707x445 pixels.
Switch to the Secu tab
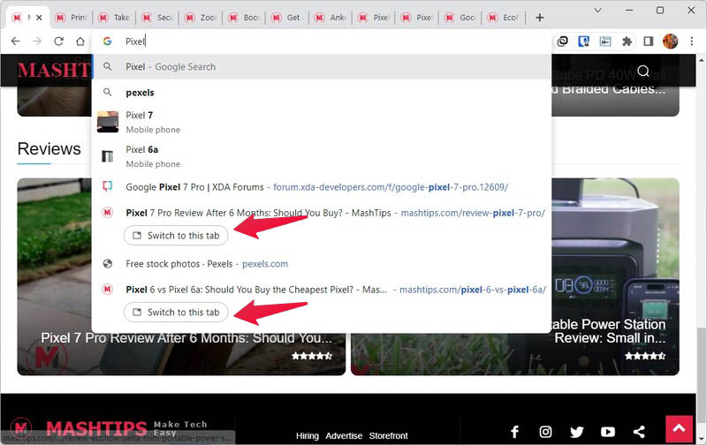click(x=157, y=18)
